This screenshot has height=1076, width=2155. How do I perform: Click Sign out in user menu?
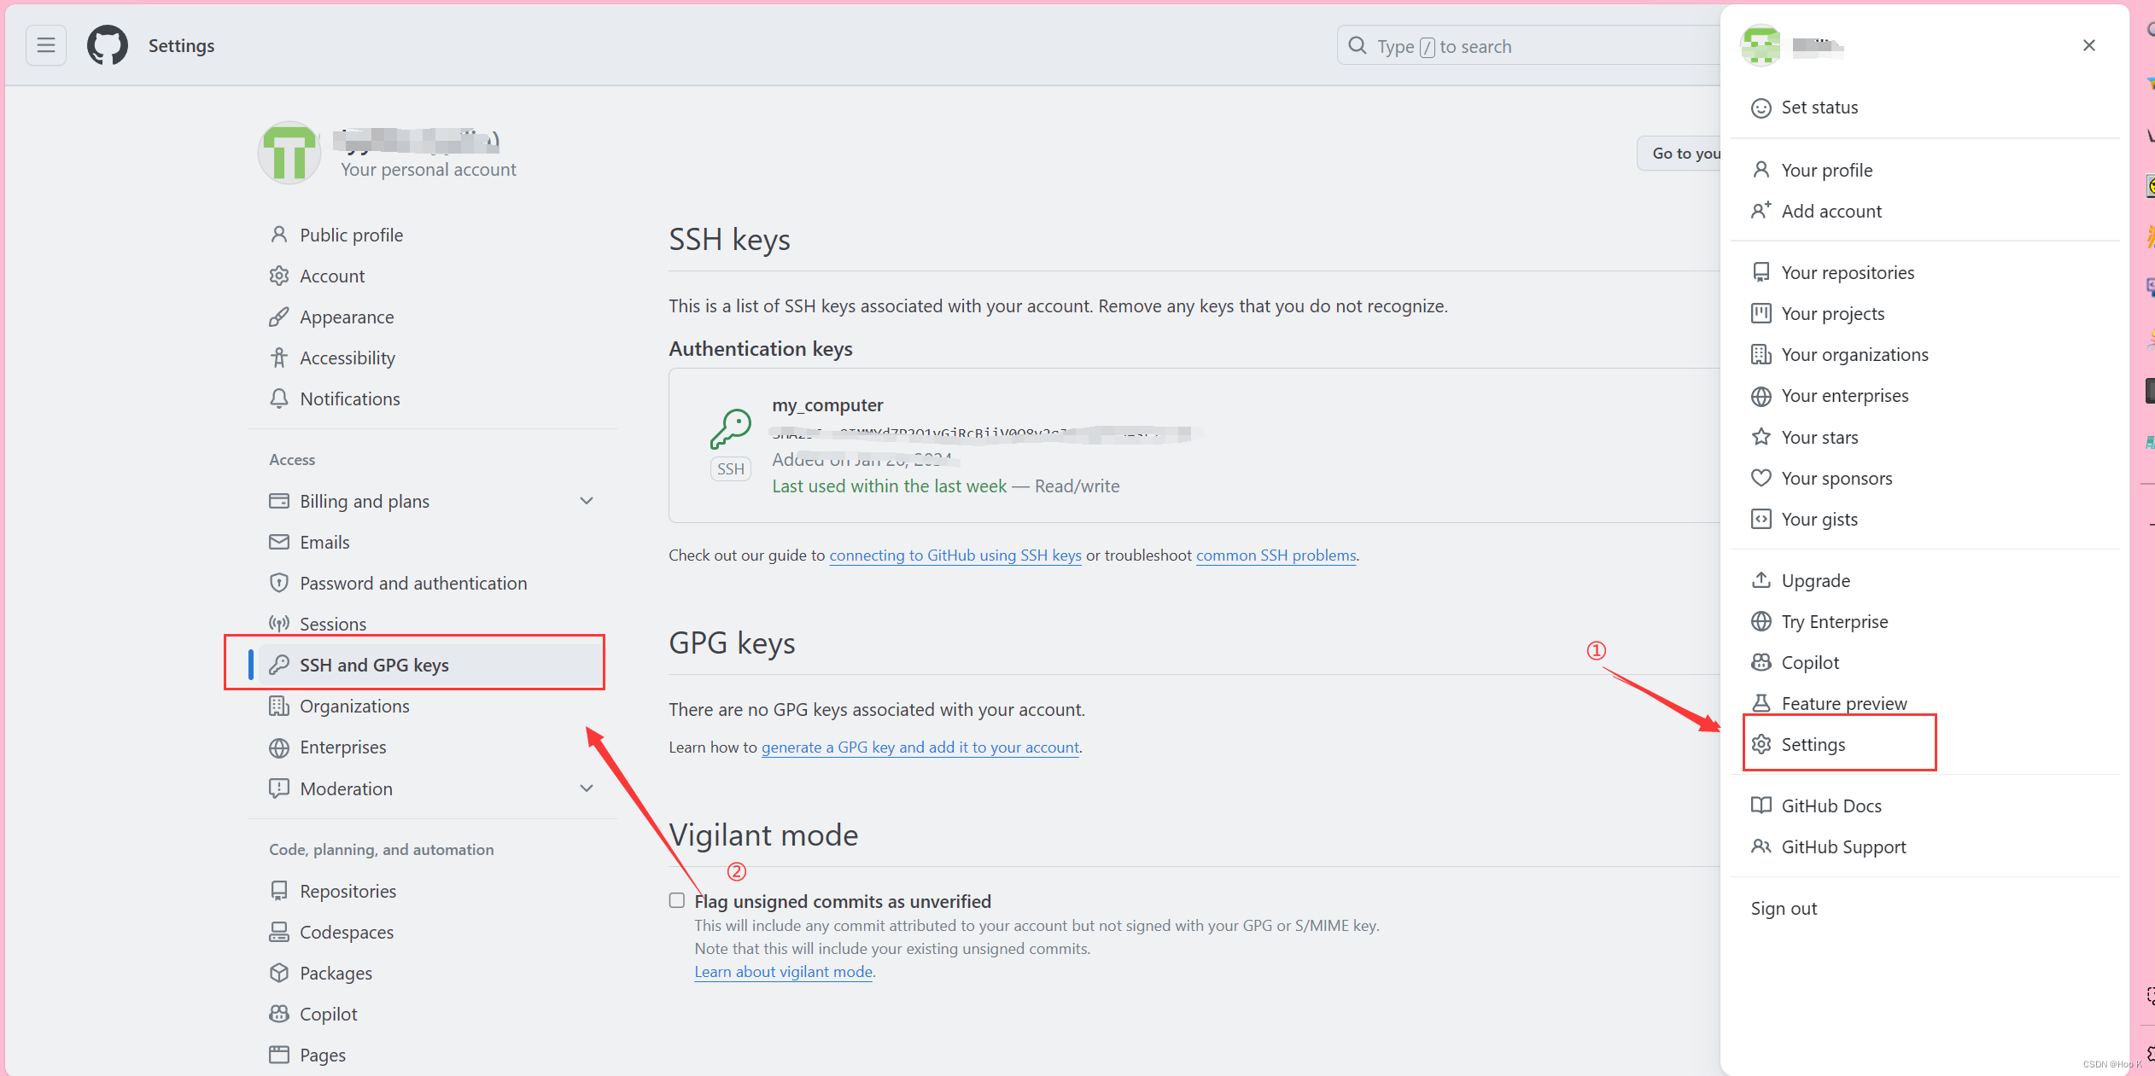[1784, 909]
